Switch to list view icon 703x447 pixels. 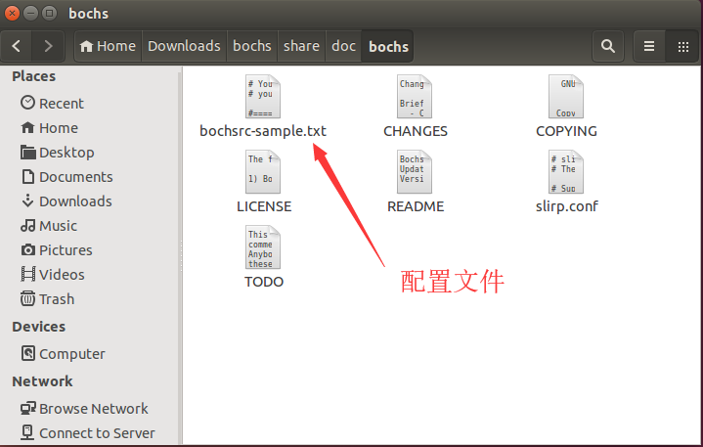point(649,46)
